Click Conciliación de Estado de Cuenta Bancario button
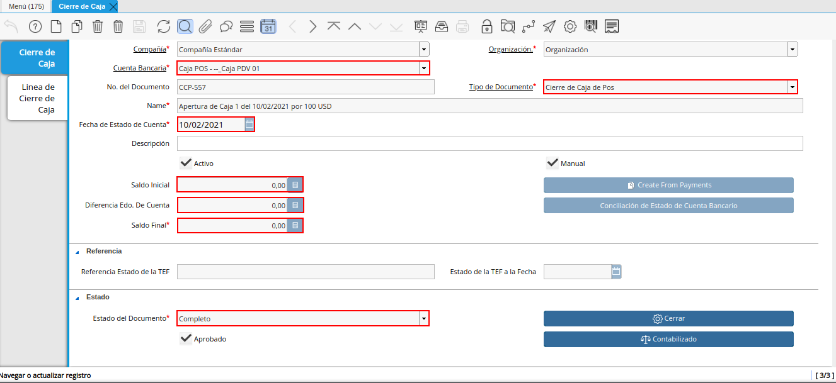The width and height of the screenshot is (836, 383). (x=668, y=206)
